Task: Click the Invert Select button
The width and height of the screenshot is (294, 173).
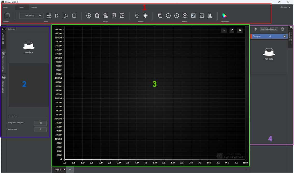Action: (x=265, y=29)
